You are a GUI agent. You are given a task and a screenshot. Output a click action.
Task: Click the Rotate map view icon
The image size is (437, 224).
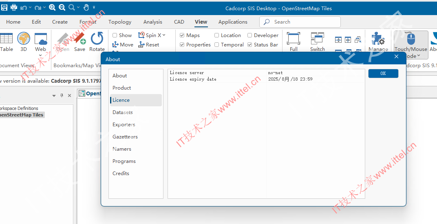(x=97, y=42)
